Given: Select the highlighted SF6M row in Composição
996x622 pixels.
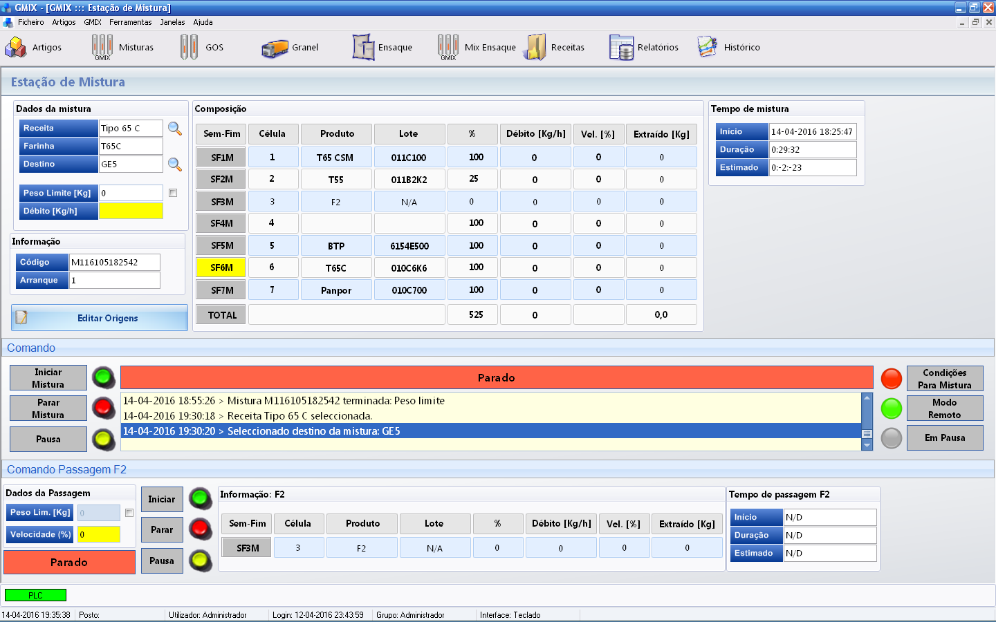Looking at the screenshot, I should 221,267.
